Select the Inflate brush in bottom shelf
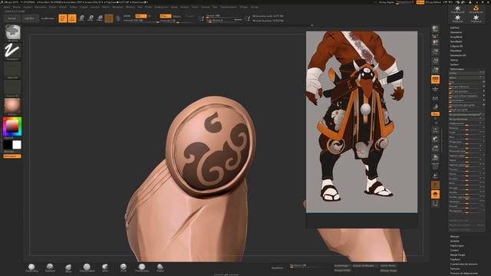Screen dimensions: 491x276 [x=160, y=268]
